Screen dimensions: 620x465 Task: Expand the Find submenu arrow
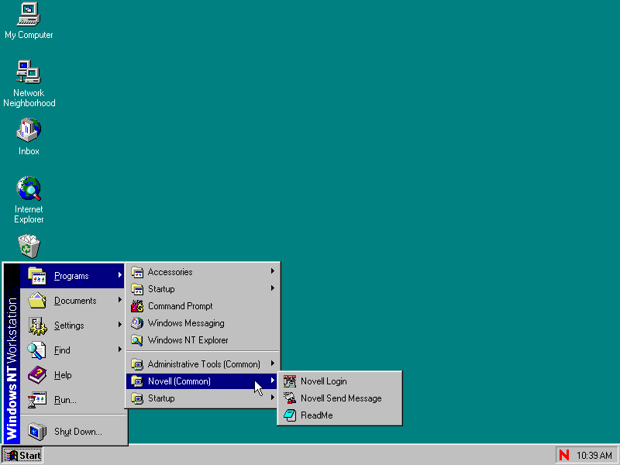coord(120,350)
